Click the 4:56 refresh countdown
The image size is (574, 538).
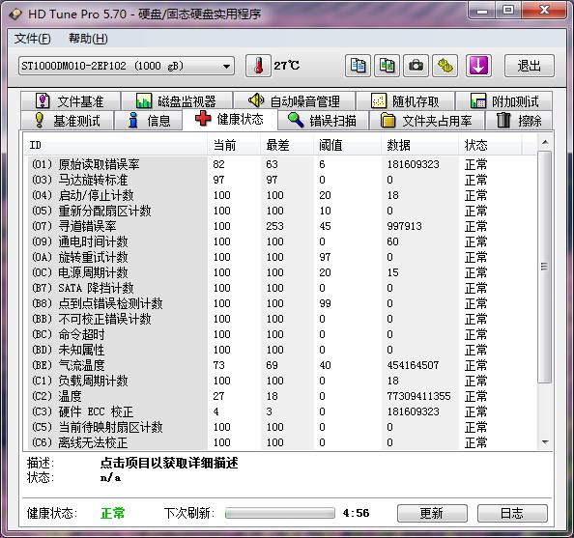pyautogui.click(x=356, y=513)
